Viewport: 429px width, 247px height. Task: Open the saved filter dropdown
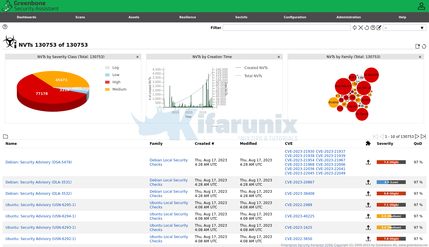[x=404, y=28]
